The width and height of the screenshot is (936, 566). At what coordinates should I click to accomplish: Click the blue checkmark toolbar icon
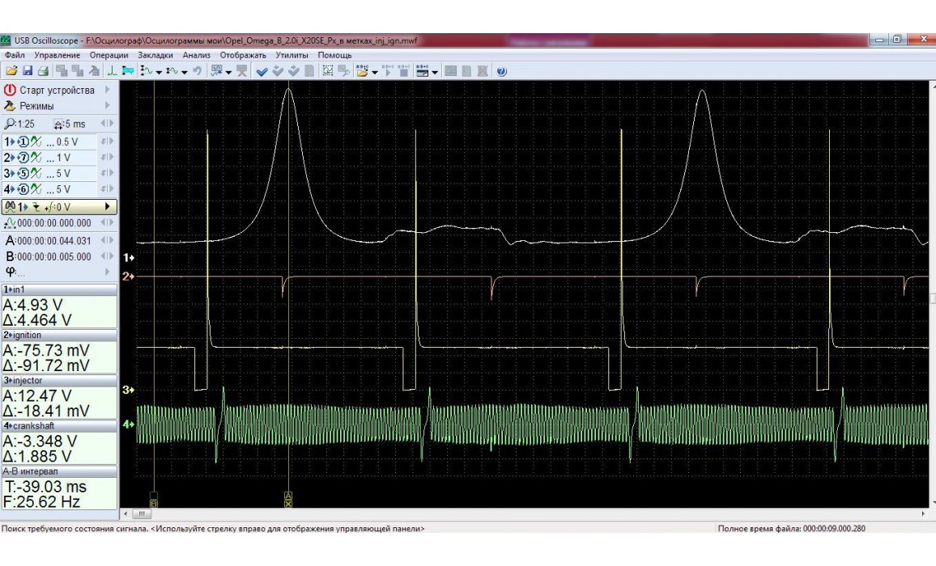262,71
